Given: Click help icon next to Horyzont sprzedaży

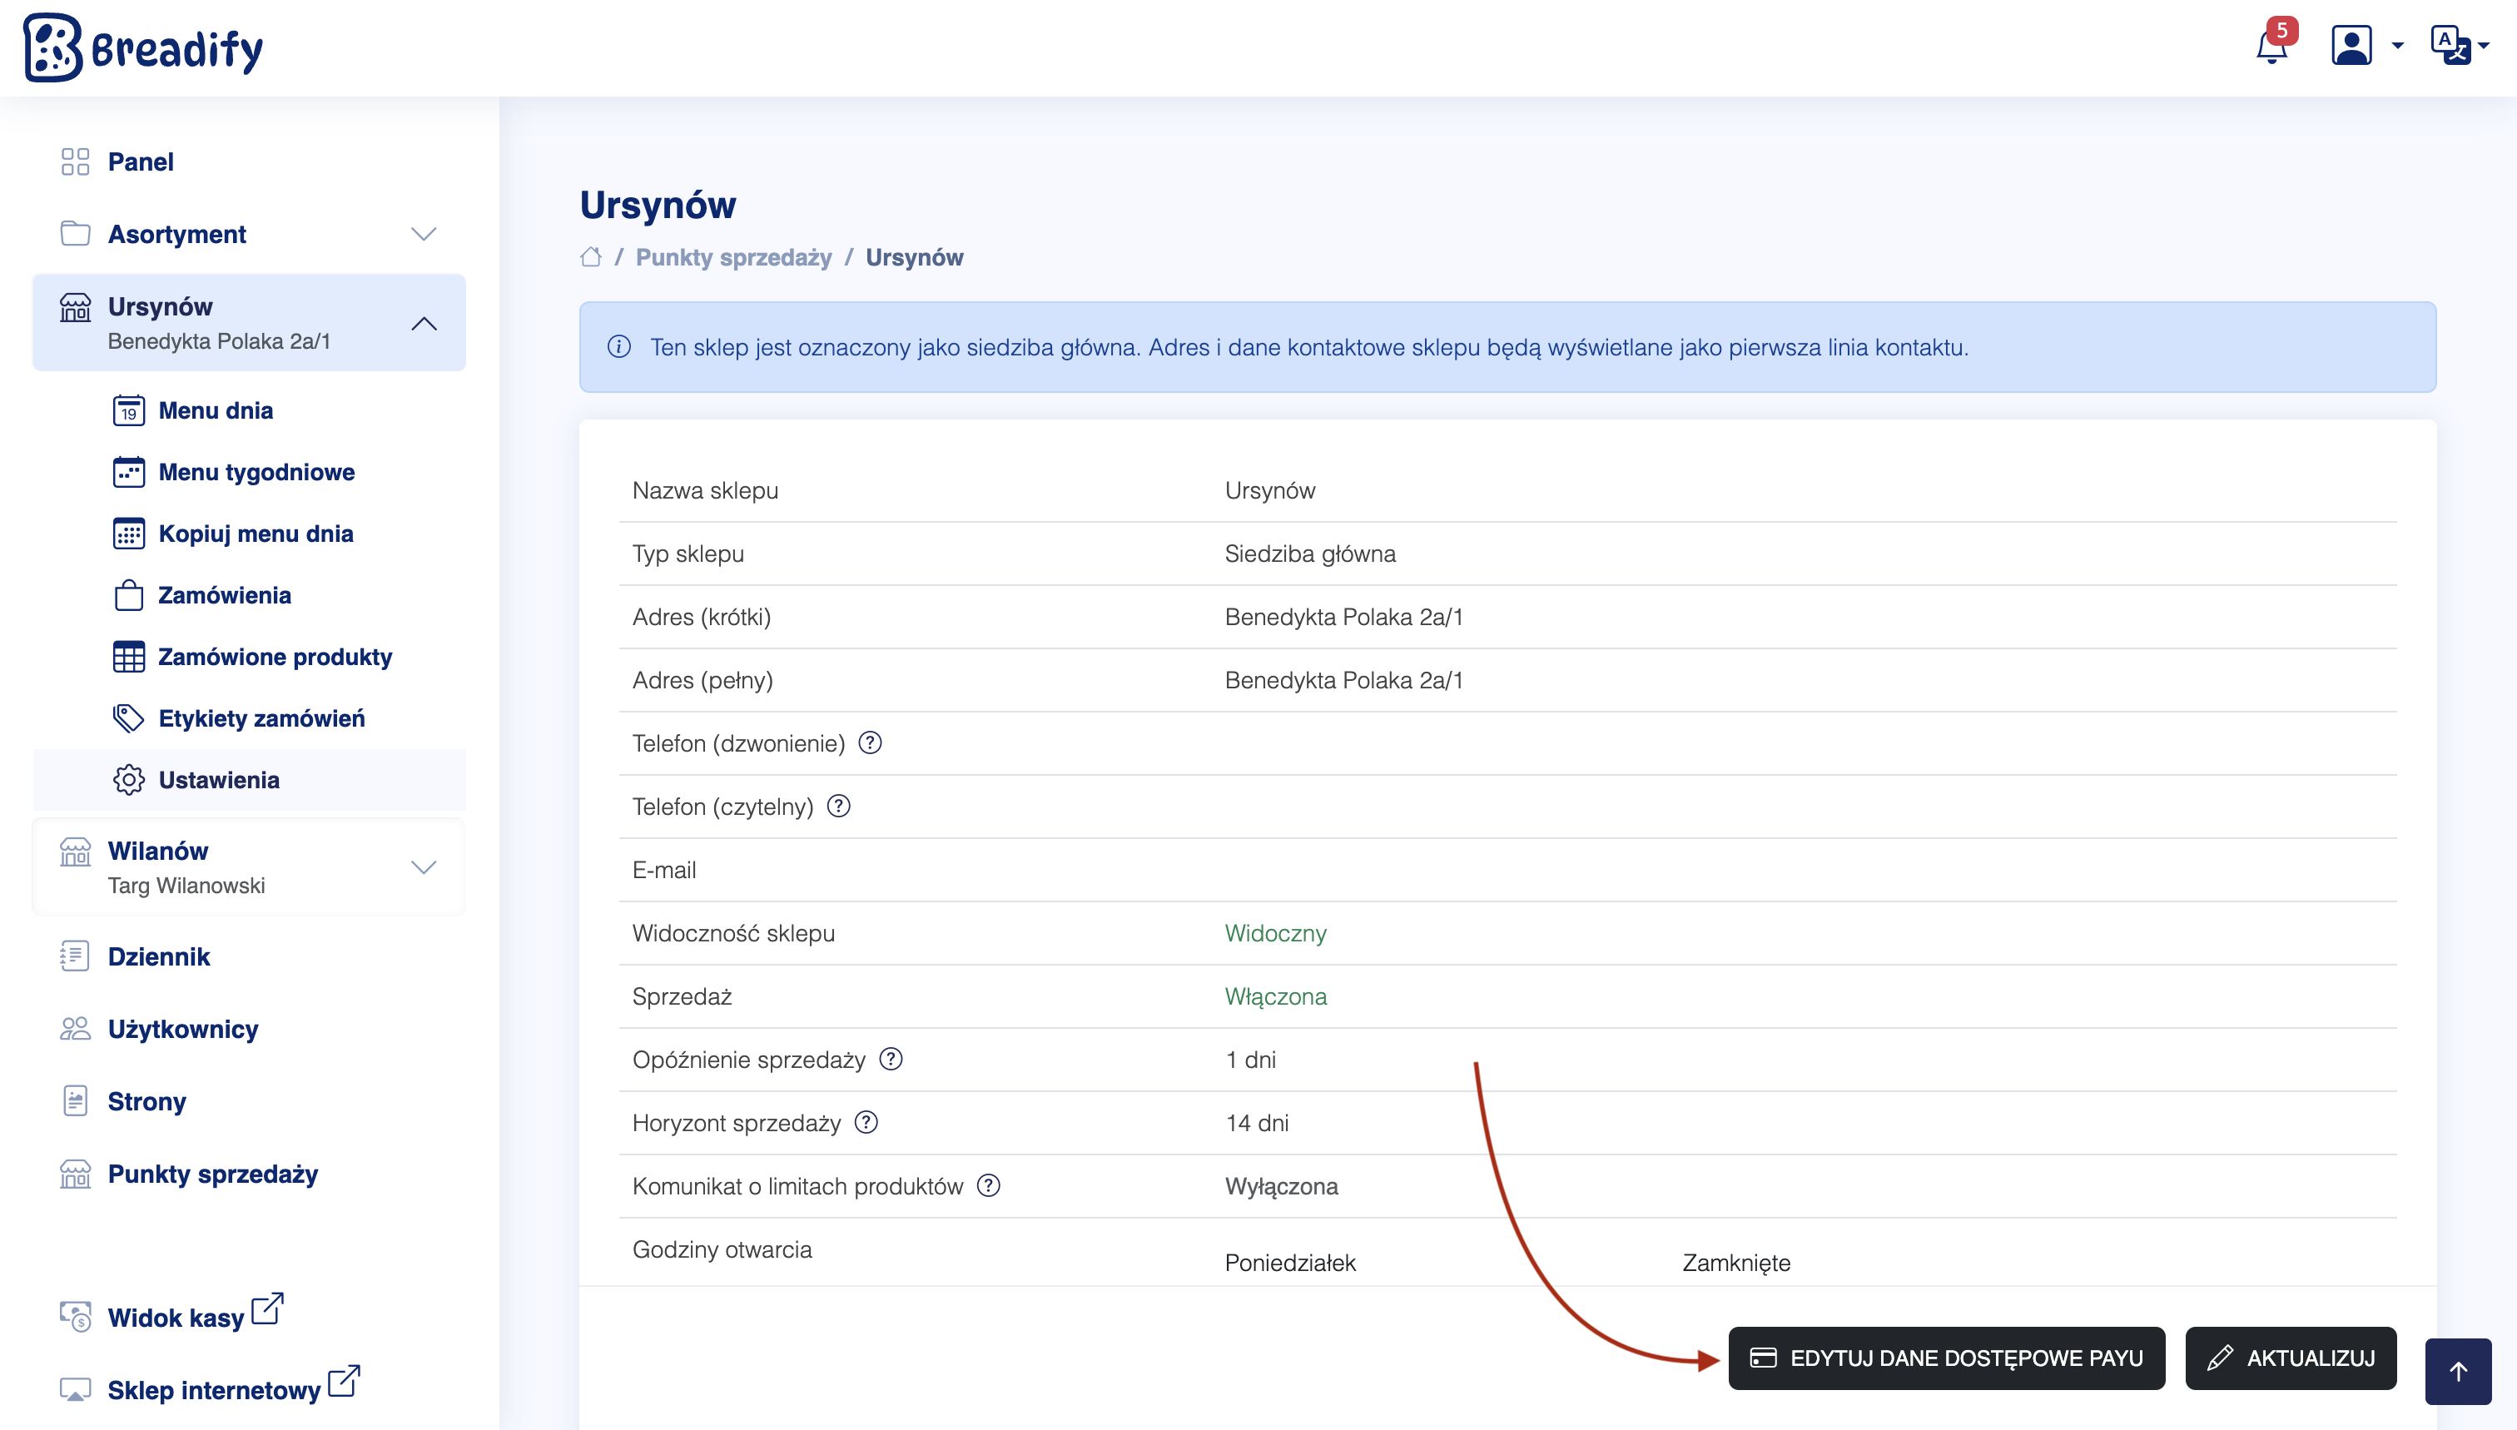Looking at the screenshot, I should (866, 1123).
